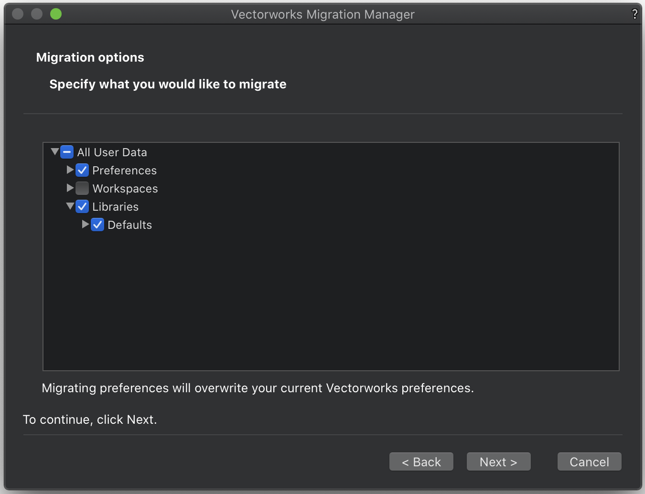The image size is (645, 494).
Task: Select the Workspaces tree item label
Action: point(125,188)
